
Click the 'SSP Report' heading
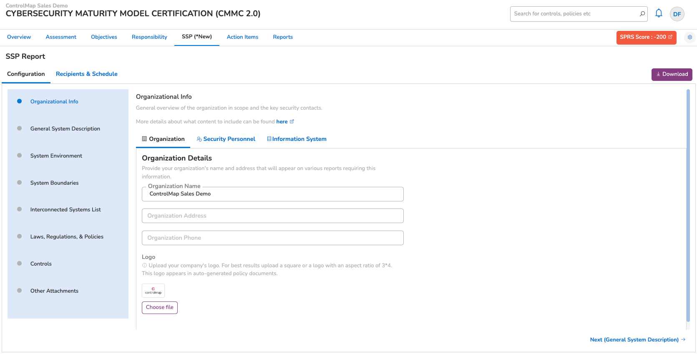(25, 56)
